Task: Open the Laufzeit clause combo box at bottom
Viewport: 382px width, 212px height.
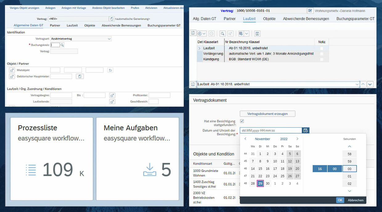Action: click(357, 84)
